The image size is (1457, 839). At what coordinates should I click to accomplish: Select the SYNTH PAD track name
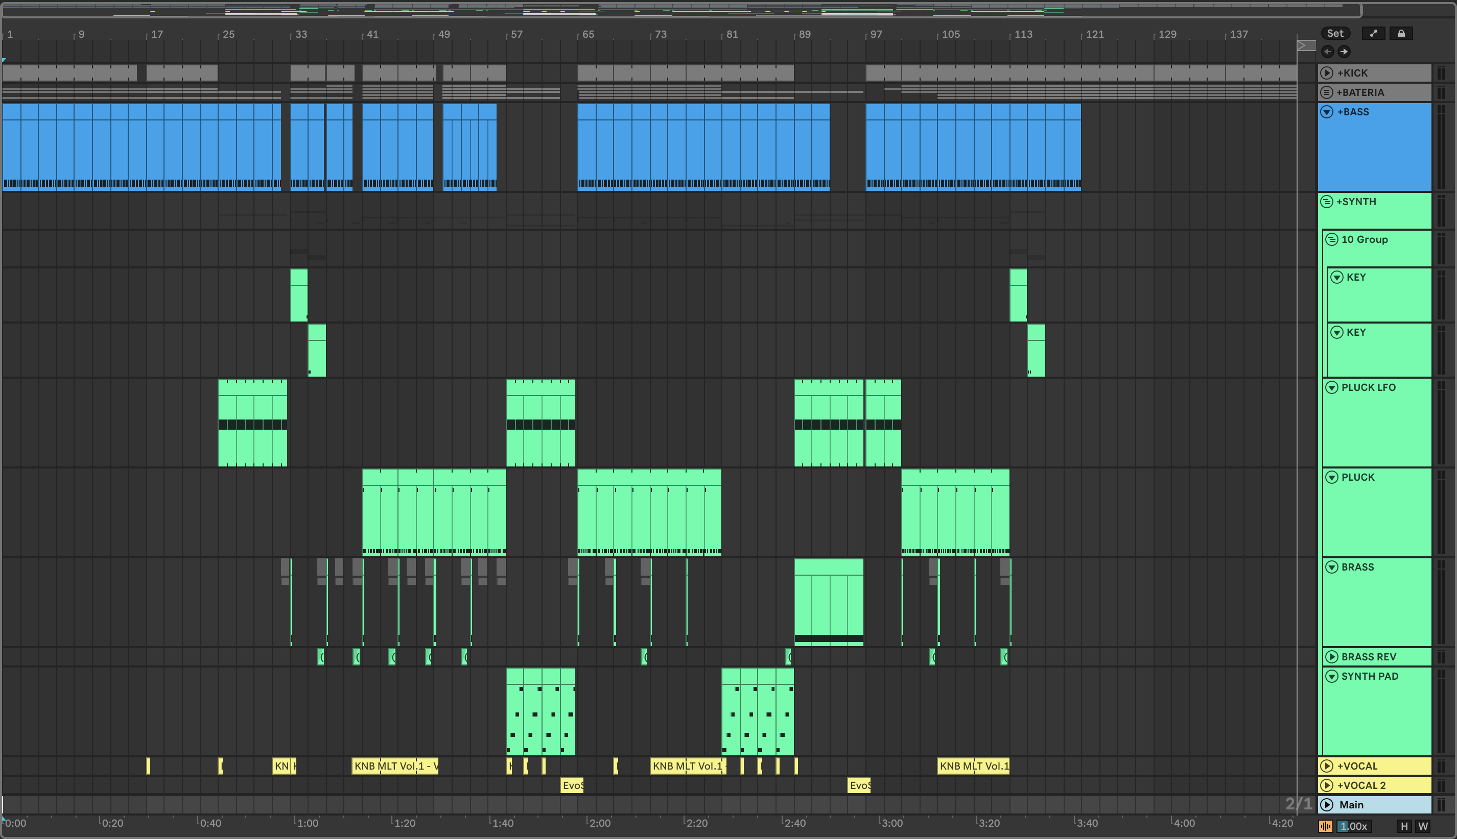click(1370, 677)
